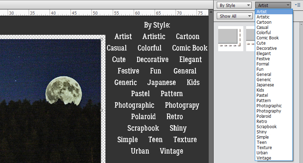Open the Show All filter dropdown

click(x=235, y=16)
